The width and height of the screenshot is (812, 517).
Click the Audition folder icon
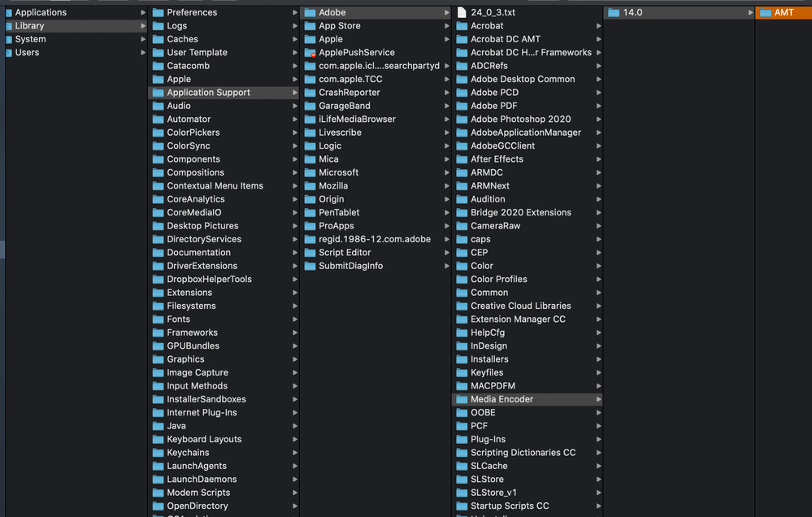pyautogui.click(x=462, y=199)
